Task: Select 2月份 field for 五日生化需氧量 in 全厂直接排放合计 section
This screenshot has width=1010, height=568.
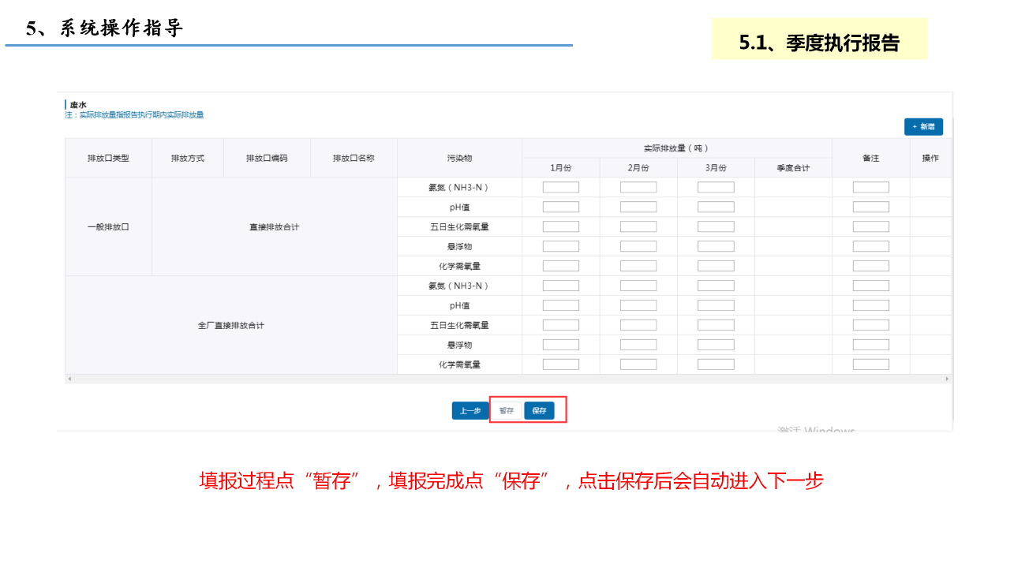Action: click(638, 325)
